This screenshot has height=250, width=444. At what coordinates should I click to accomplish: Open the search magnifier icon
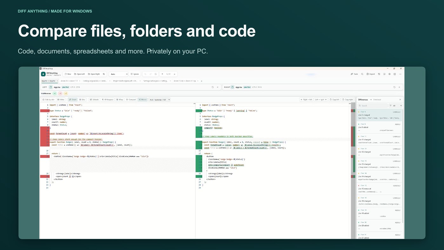point(362,74)
